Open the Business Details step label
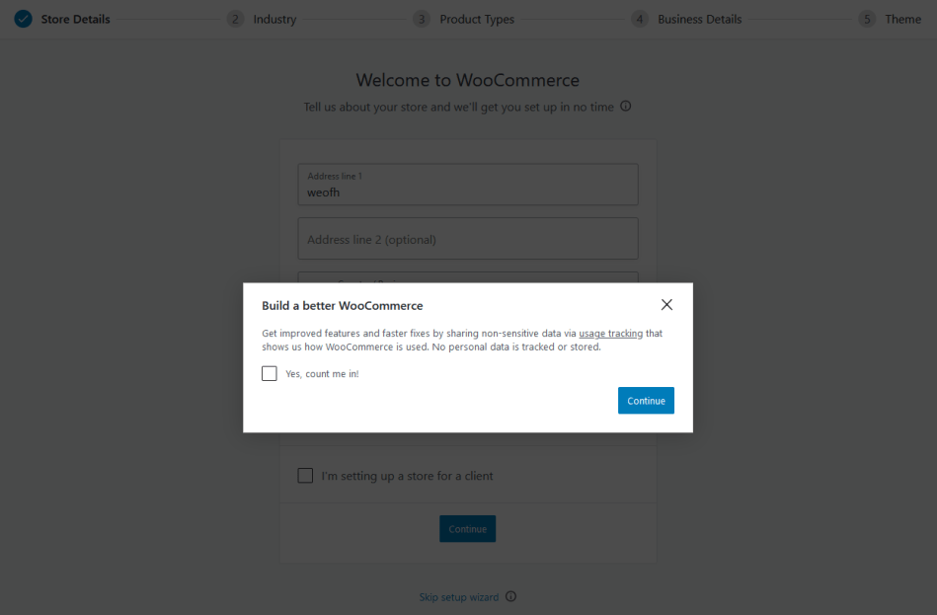The width and height of the screenshot is (937, 615). tap(700, 19)
